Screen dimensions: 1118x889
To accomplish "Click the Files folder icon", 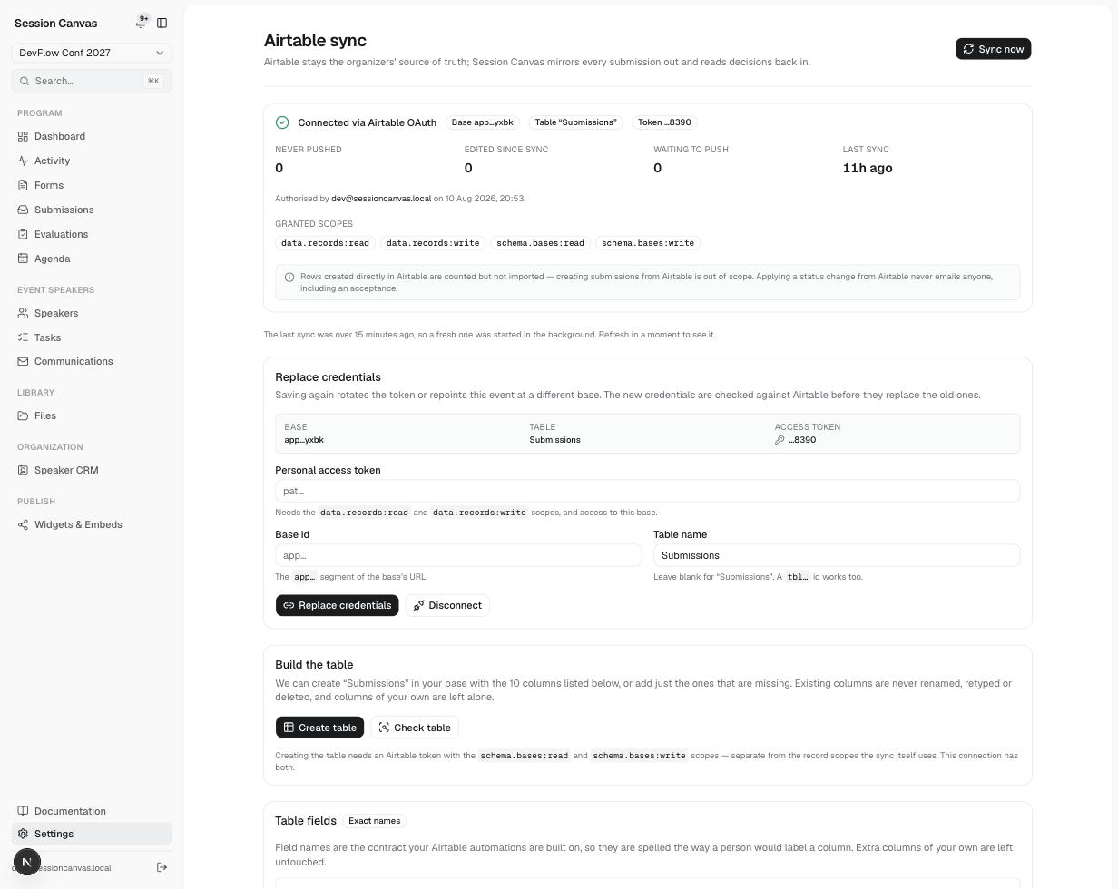I will tap(23, 415).
